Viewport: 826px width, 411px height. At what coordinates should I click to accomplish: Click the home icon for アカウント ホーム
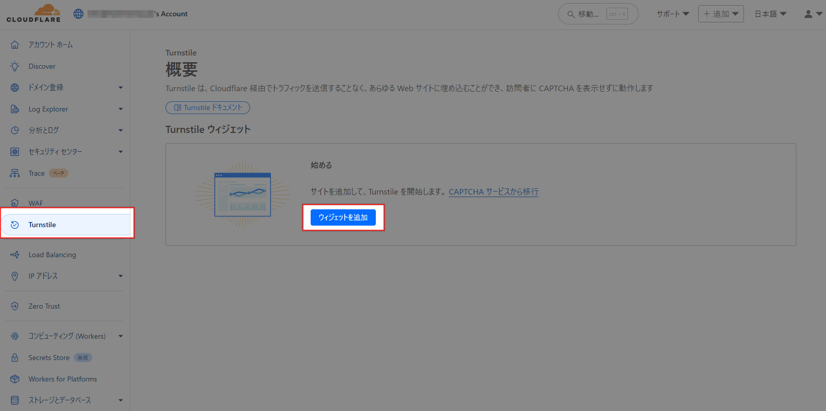coord(15,45)
